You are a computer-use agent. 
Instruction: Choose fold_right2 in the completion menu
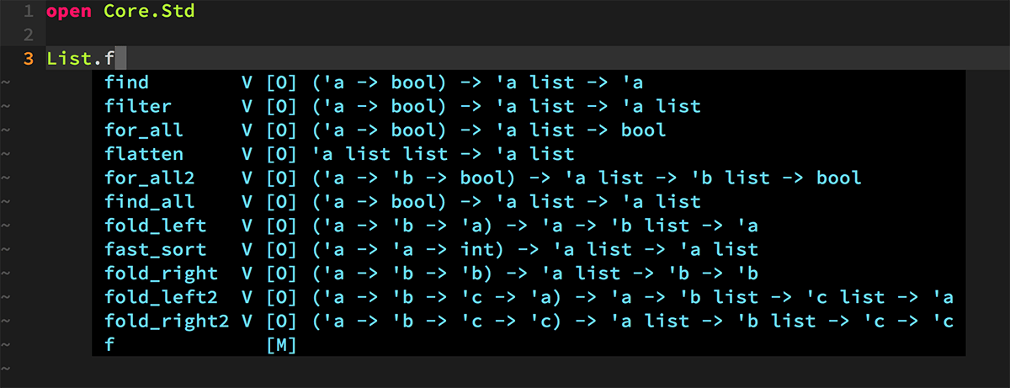pos(167,321)
